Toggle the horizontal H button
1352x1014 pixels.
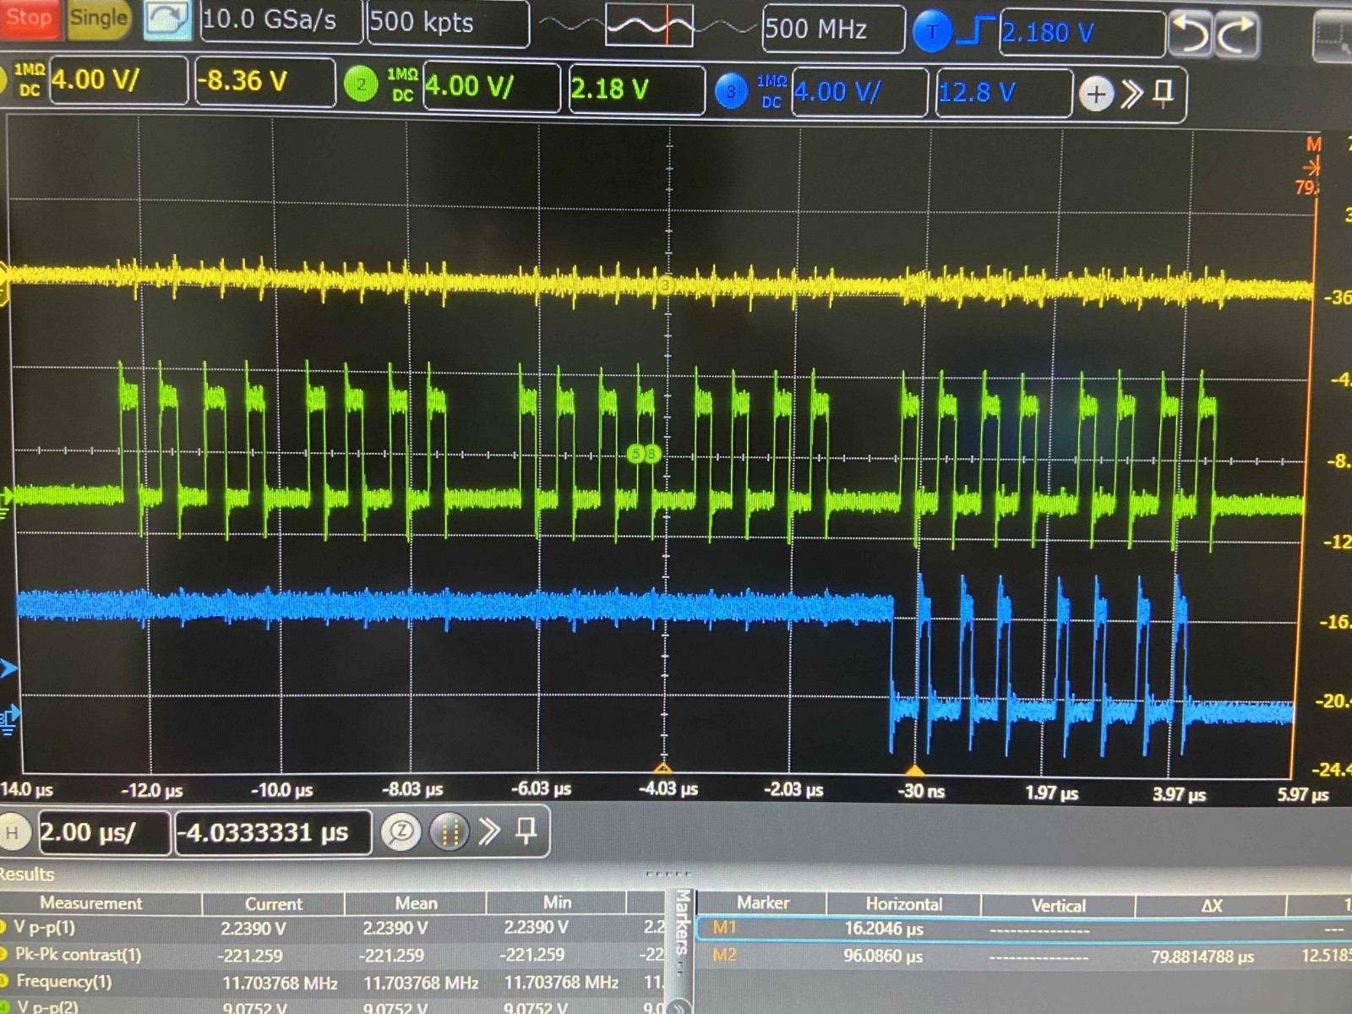[x=13, y=833]
